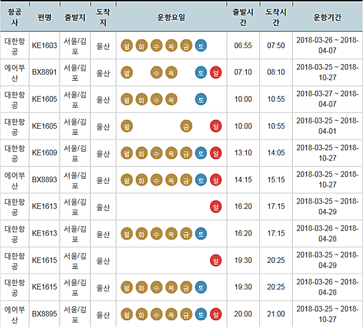Click 대한항공 in the KE1603 row
The width and height of the screenshot is (363, 327).
(x=15, y=46)
